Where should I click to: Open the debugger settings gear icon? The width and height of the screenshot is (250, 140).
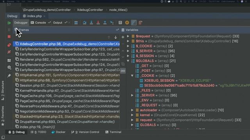pos(9,67)
